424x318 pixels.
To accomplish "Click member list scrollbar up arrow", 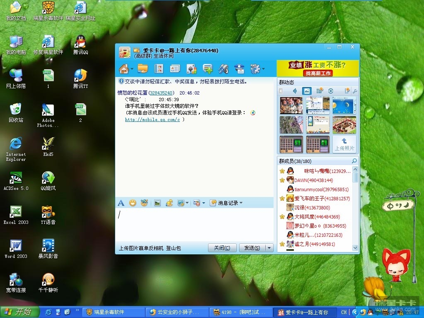I will point(355,169).
